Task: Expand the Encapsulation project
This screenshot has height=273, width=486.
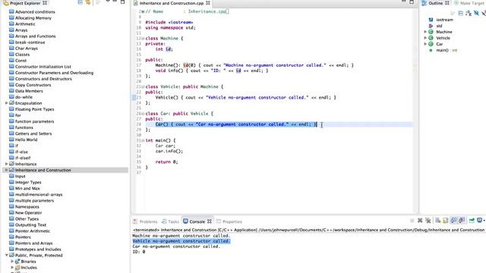Action: pyautogui.click(x=7, y=103)
